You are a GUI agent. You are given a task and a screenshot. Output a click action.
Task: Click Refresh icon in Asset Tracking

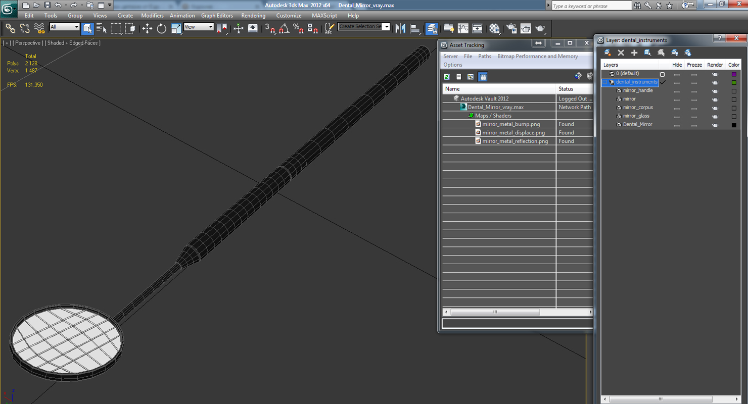pyautogui.click(x=447, y=77)
